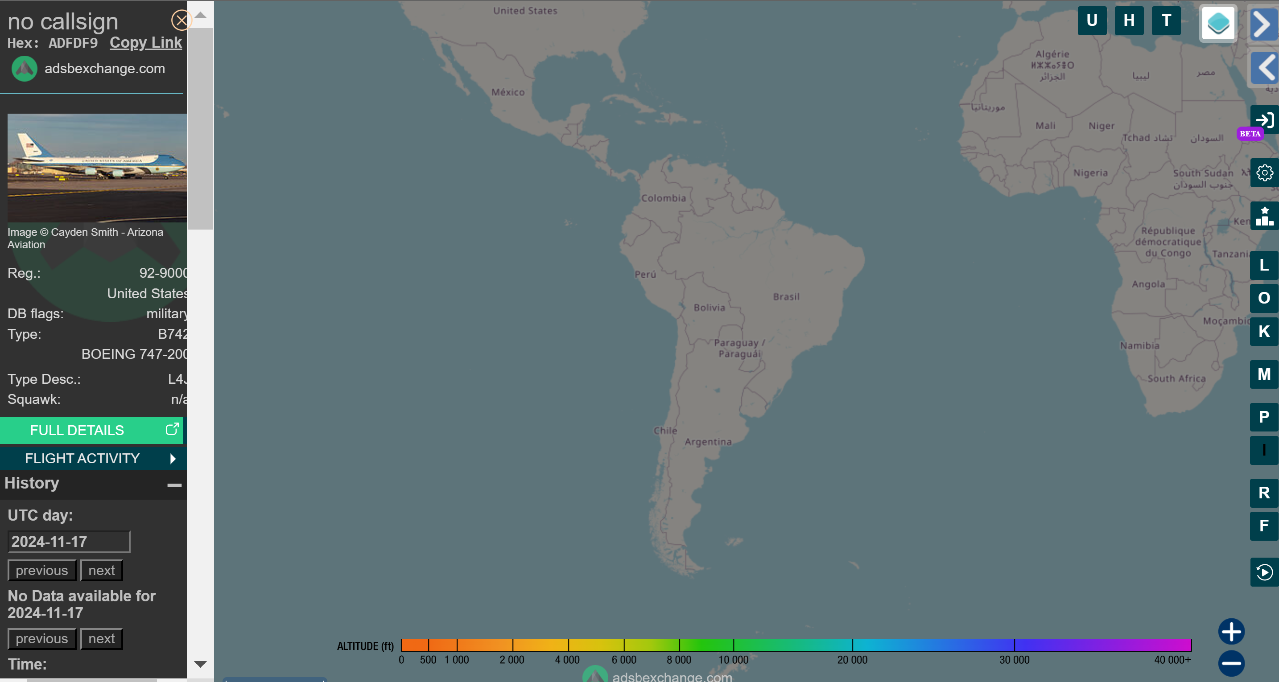Click the Mali label on the map
Screen dimensions: 1279x682
[x=1045, y=126]
